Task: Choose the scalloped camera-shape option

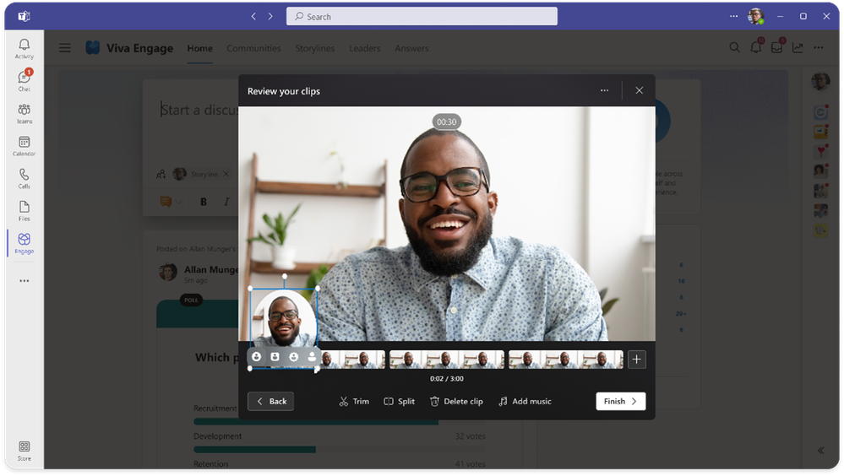Action: 293,357
